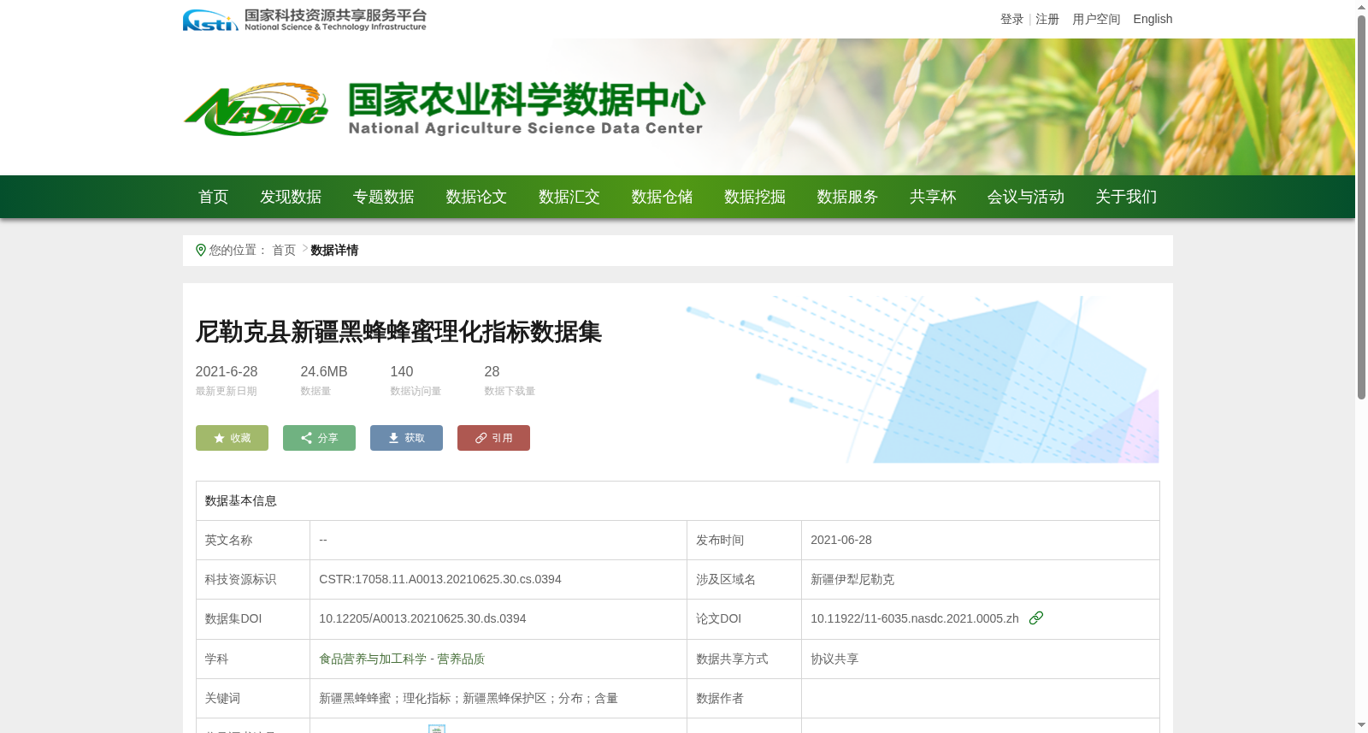Click the 收藏 favorite button
1368x733 pixels.
(x=232, y=438)
